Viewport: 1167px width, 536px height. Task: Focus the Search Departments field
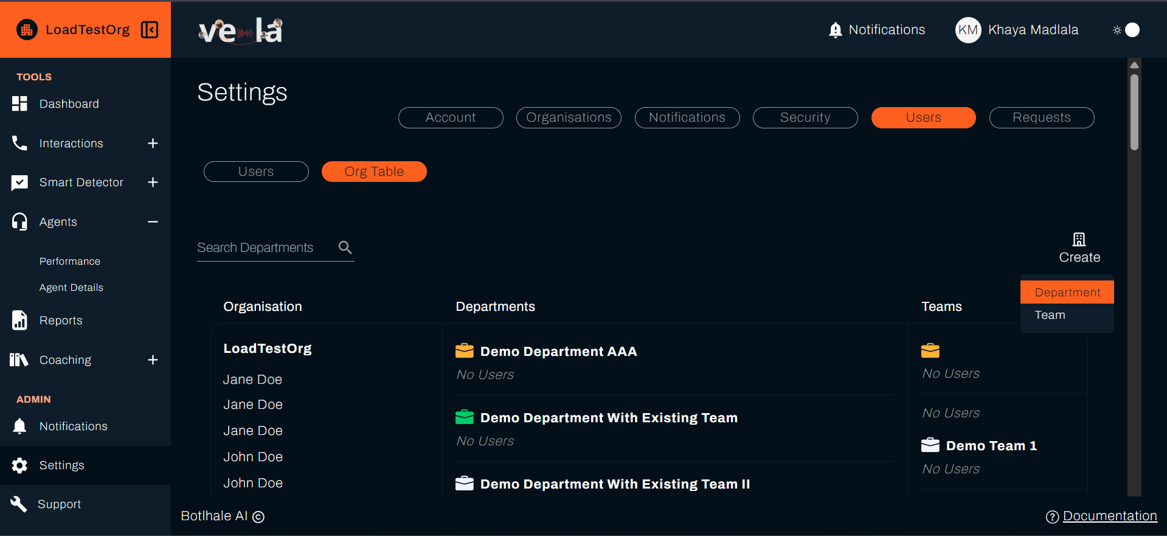point(265,248)
